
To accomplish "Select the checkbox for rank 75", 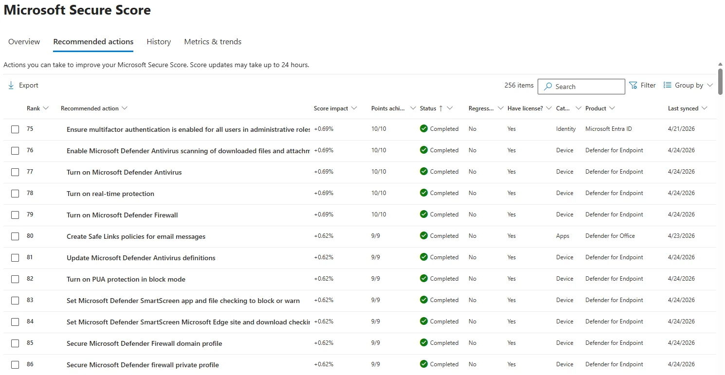I will [x=15, y=129].
